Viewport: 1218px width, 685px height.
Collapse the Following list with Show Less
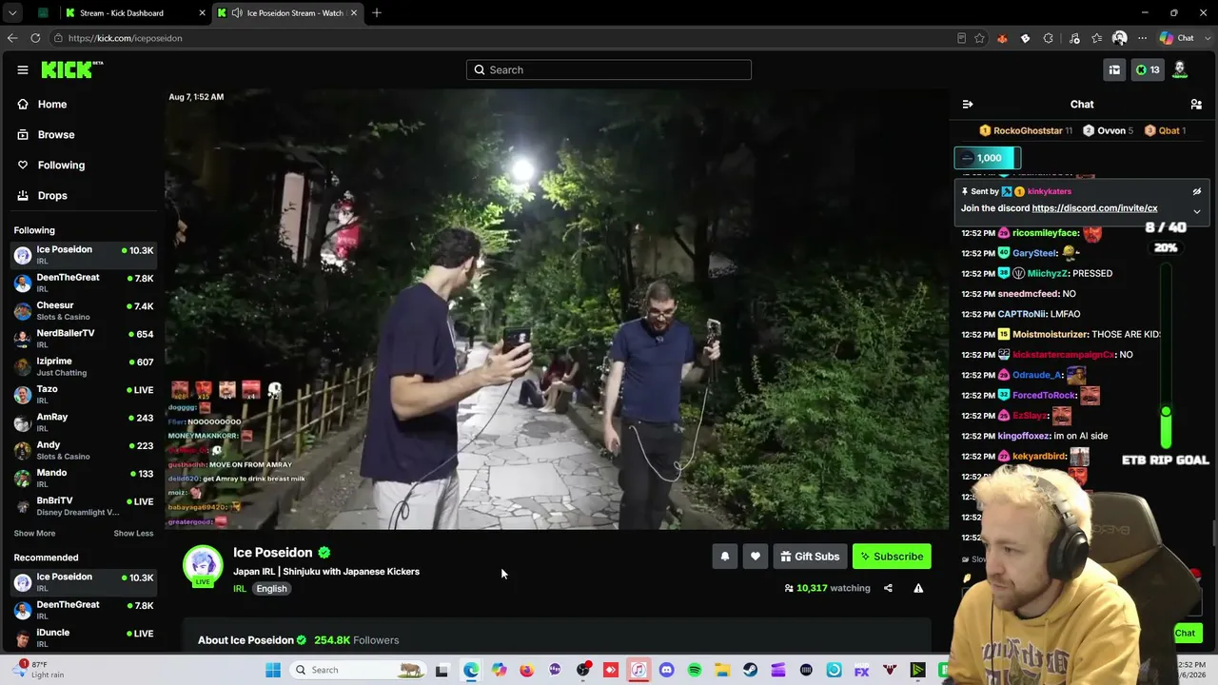click(133, 534)
